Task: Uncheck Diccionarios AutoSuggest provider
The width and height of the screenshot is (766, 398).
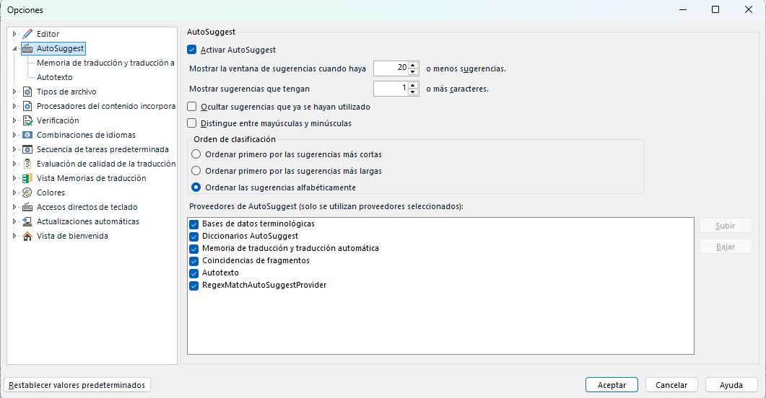Action: click(x=194, y=236)
